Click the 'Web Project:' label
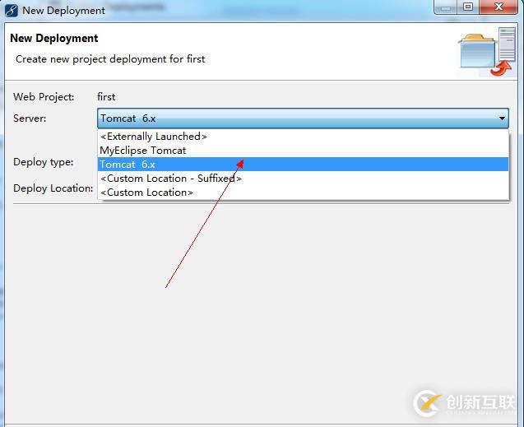 (x=44, y=97)
